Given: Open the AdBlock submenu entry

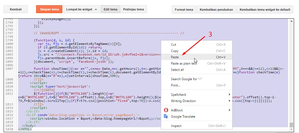Looking at the screenshot, I should (x=197, y=110).
